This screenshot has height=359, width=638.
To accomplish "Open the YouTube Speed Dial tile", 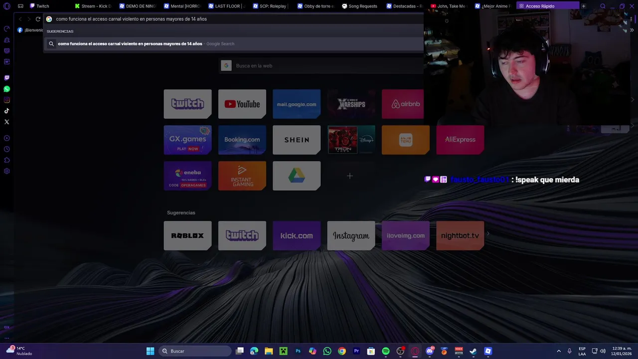I will pos(242,104).
